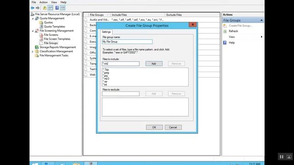294x165 pixels.
Task: Collapse the Quota Management tree node
Action: [33, 18]
